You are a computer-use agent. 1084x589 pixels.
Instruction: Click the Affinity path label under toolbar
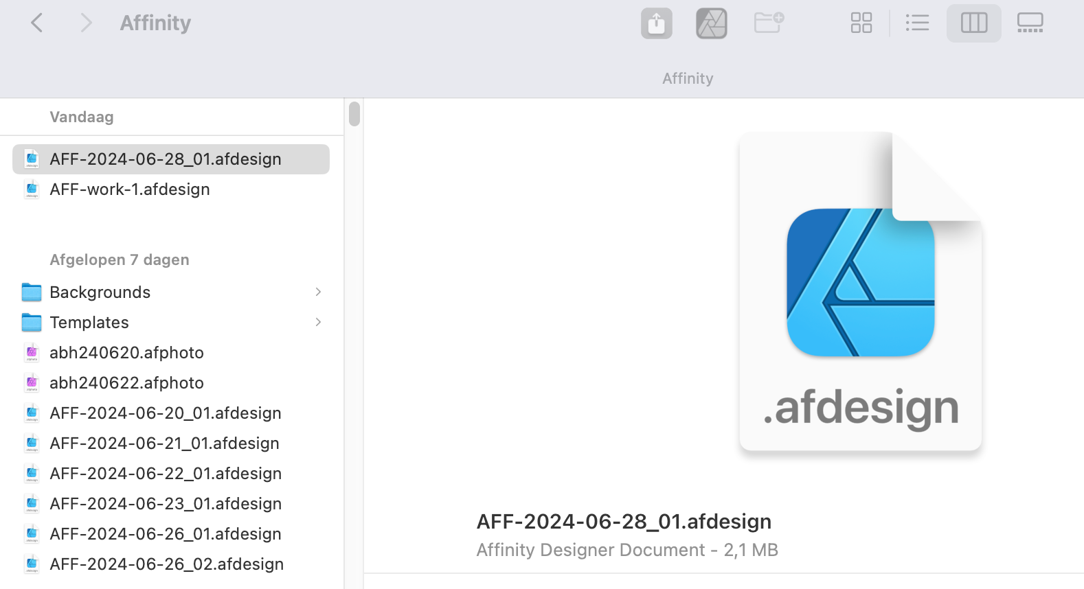tap(688, 78)
